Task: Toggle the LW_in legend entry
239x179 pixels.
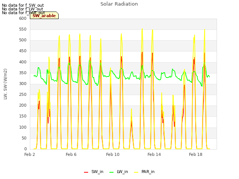Action: pyautogui.click(x=119, y=172)
